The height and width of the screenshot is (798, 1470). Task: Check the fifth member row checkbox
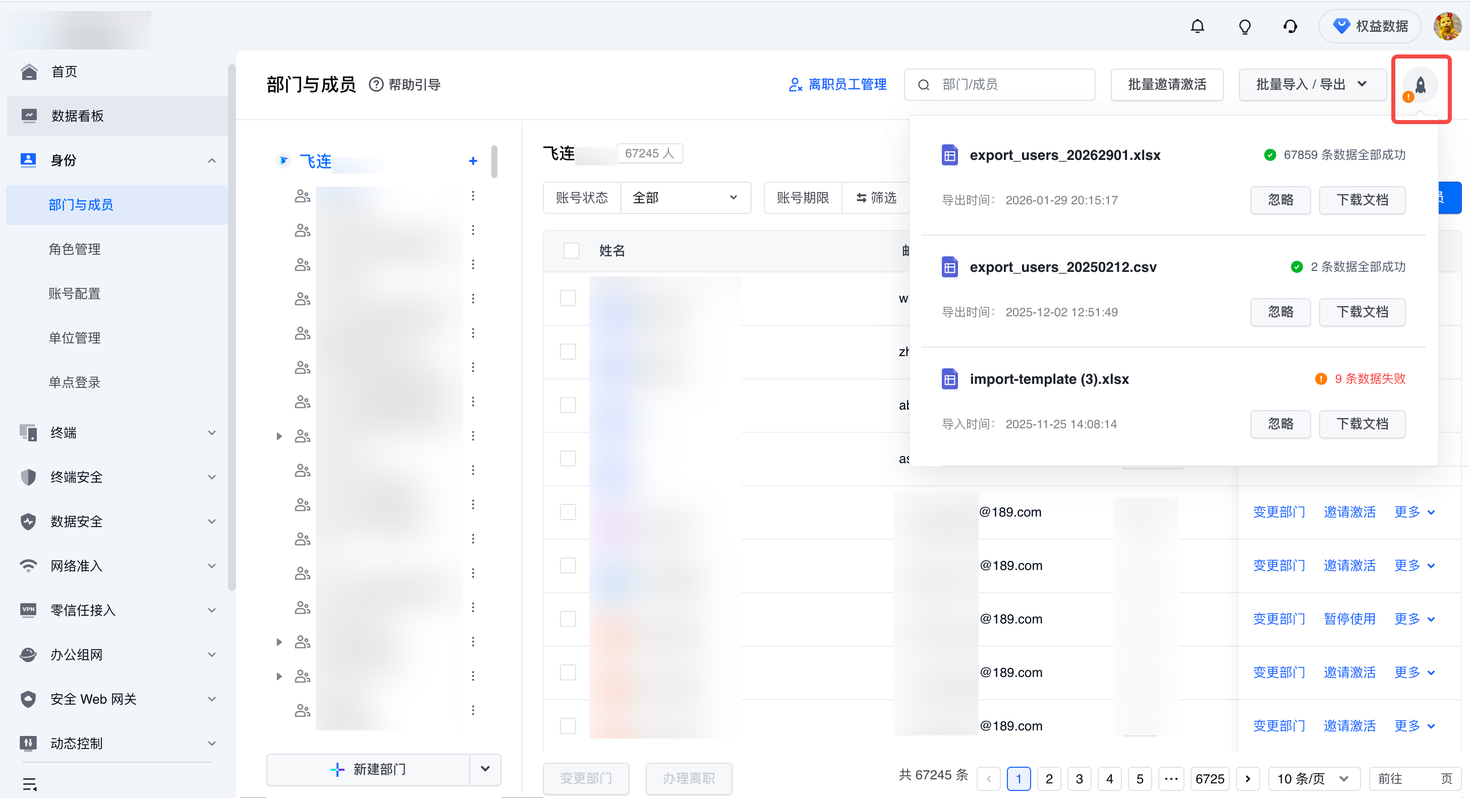(568, 512)
